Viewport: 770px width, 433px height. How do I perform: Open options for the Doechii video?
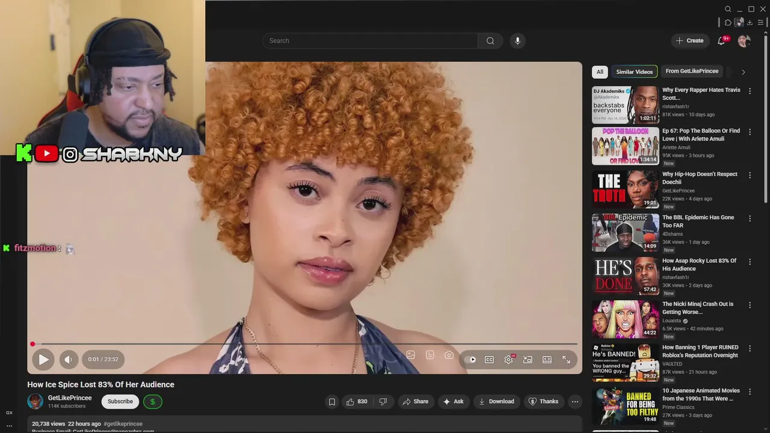click(750, 175)
